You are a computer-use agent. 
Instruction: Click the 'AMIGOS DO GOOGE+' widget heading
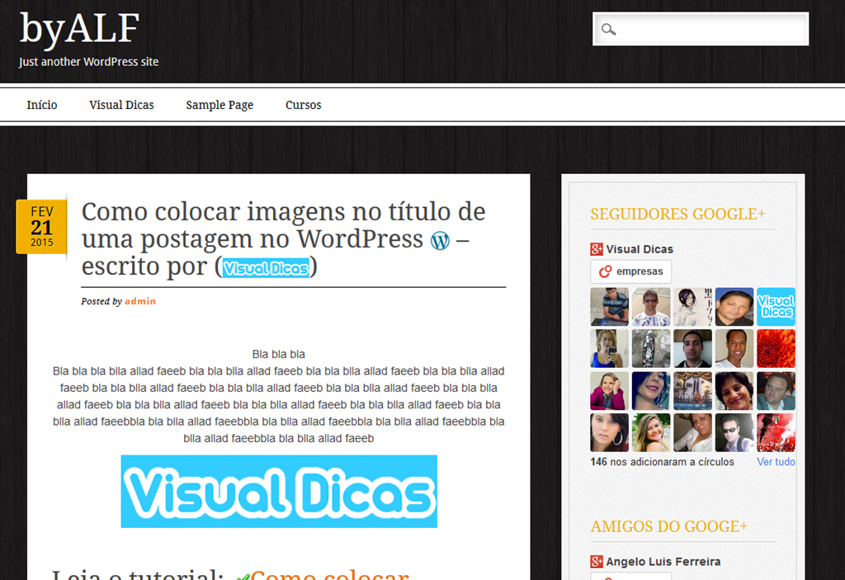[x=669, y=526]
